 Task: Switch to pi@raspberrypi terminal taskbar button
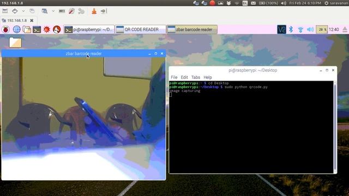[89, 29]
